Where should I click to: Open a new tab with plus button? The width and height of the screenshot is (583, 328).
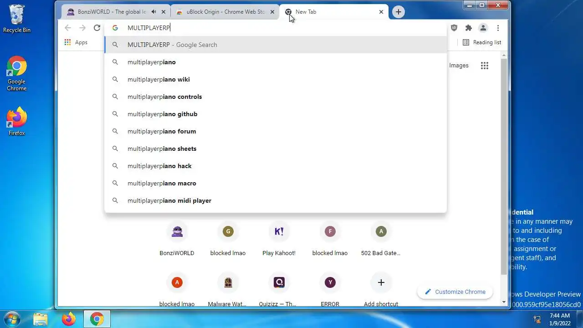[399, 12]
